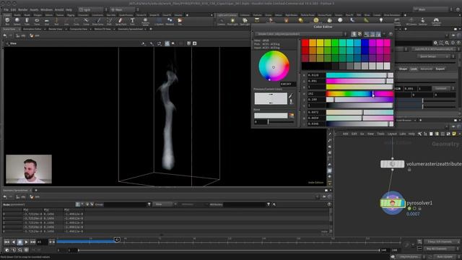Click the volumerasterizeattributes node

pos(392,164)
